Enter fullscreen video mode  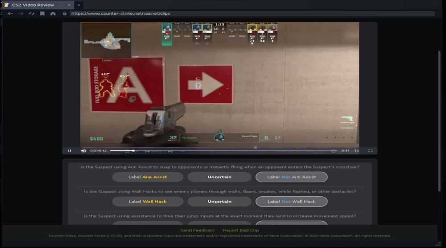[370, 151]
